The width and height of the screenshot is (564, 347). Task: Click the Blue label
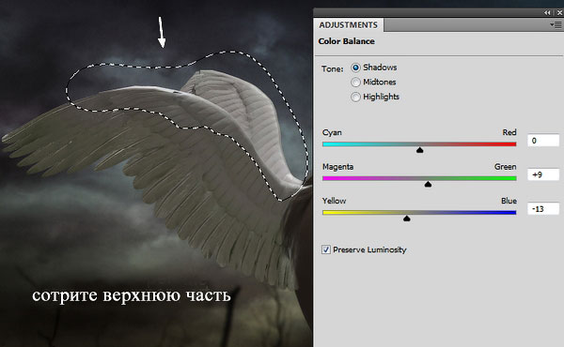click(x=509, y=201)
